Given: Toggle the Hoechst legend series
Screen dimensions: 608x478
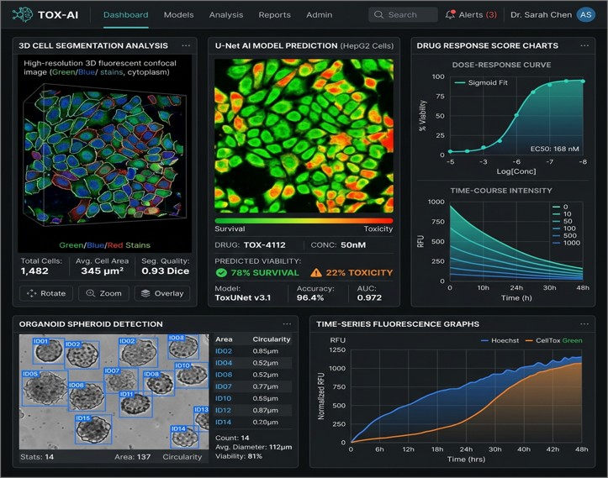Looking at the screenshot, I should pyautogui.click(x=500, y=340).
